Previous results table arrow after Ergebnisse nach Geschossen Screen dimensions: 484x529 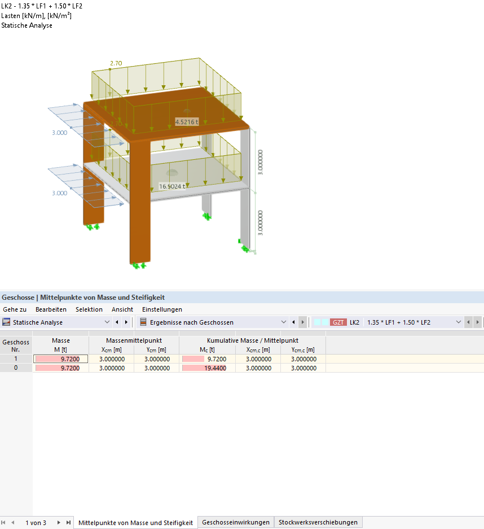coord(293,322)
